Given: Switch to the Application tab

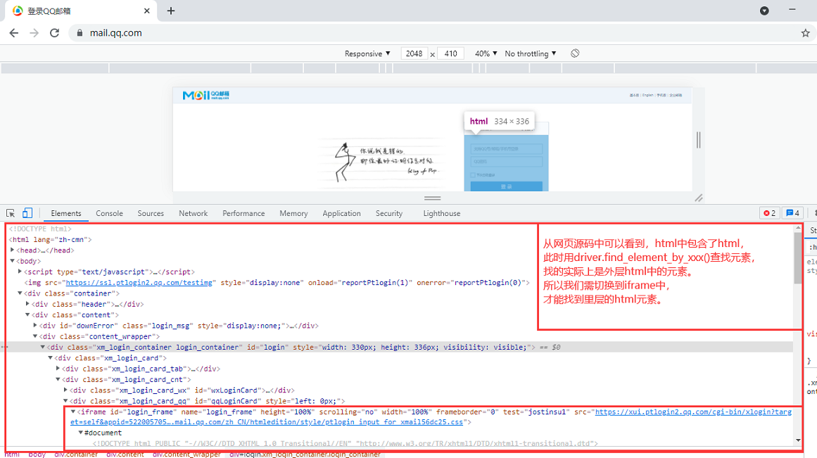Looking at the screenshot, I should tap(342, 213).
